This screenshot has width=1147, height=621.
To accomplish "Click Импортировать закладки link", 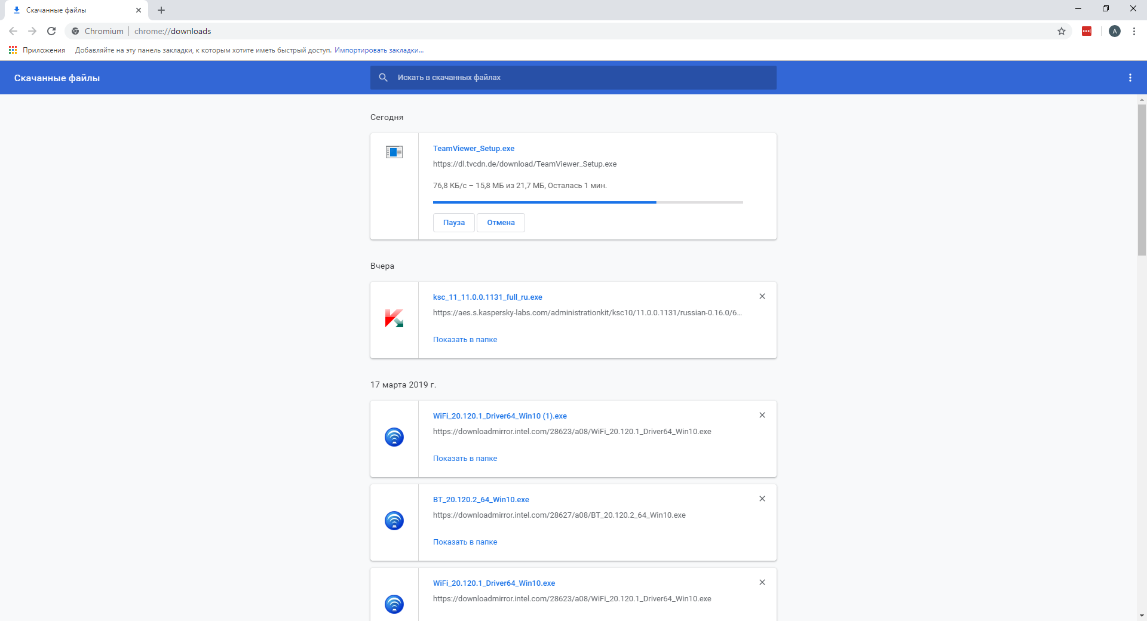I will pos(379,50).
